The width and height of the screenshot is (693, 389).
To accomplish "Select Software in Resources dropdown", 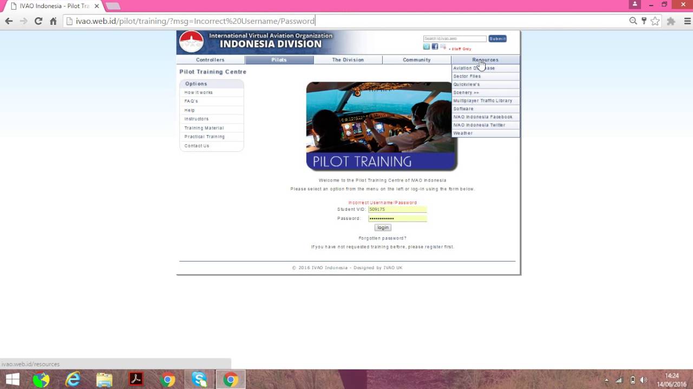I will 486,109.
